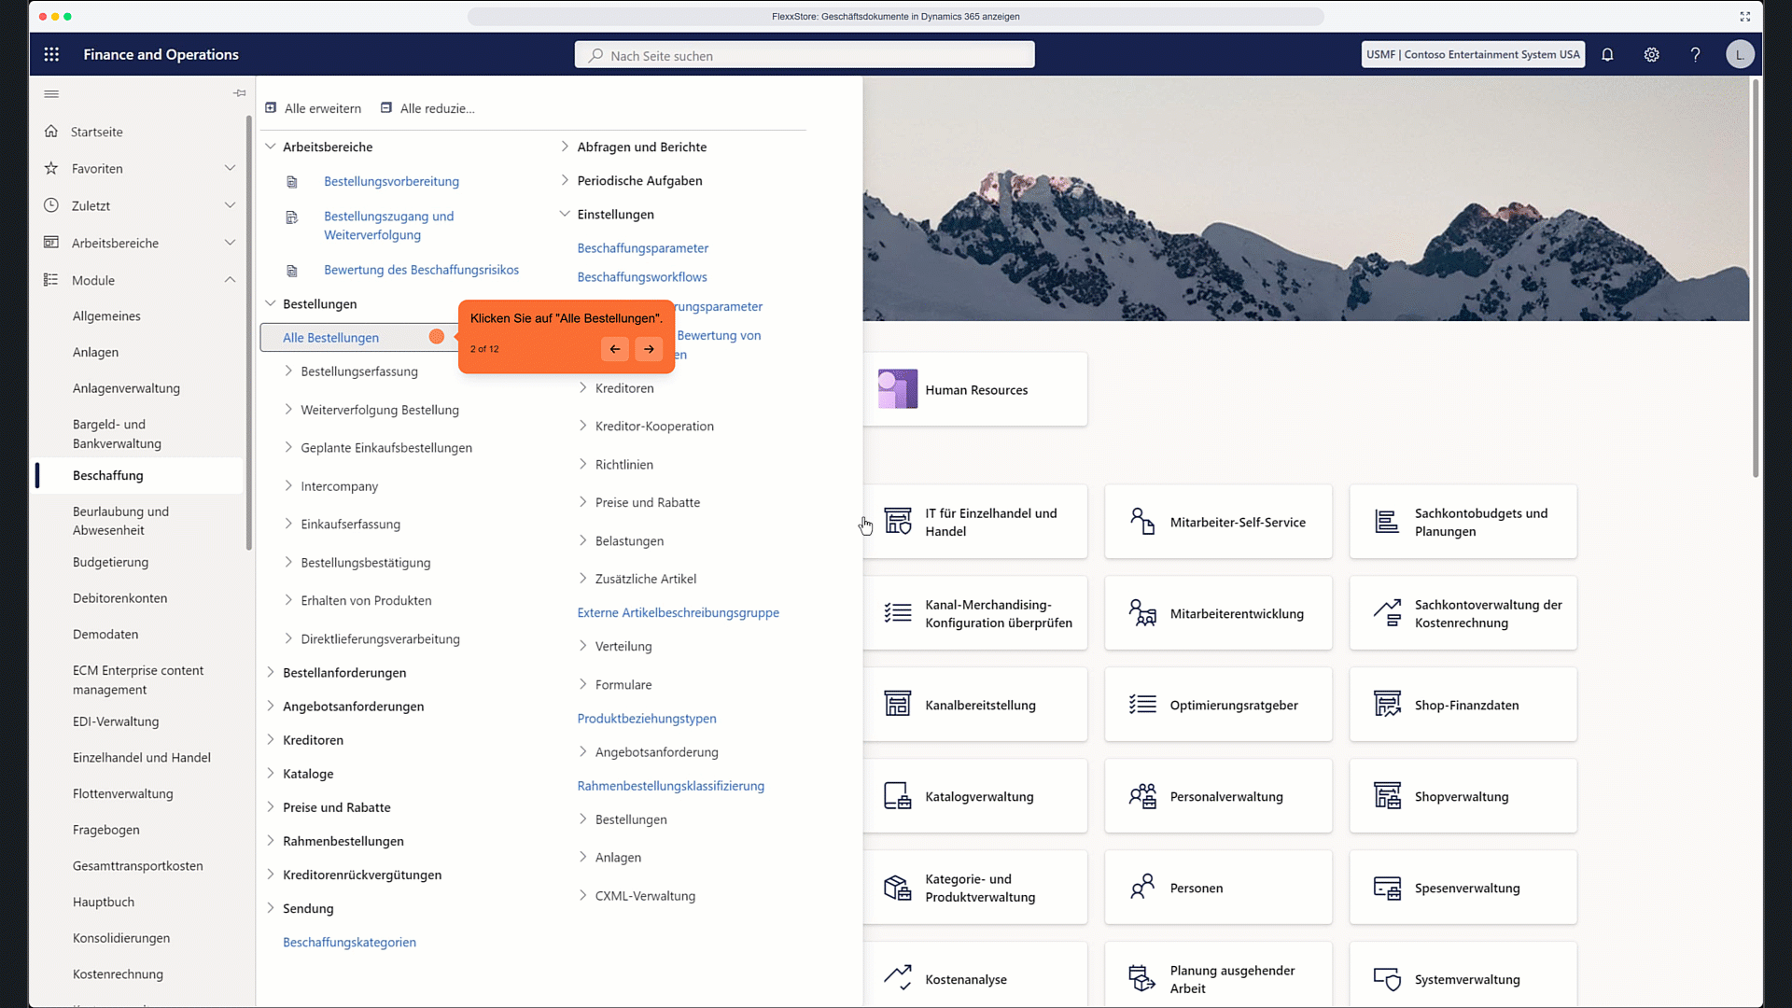This screenshot has height=1008, width=1792.
Task: Click the USMF company selector
Action: 1473,55
